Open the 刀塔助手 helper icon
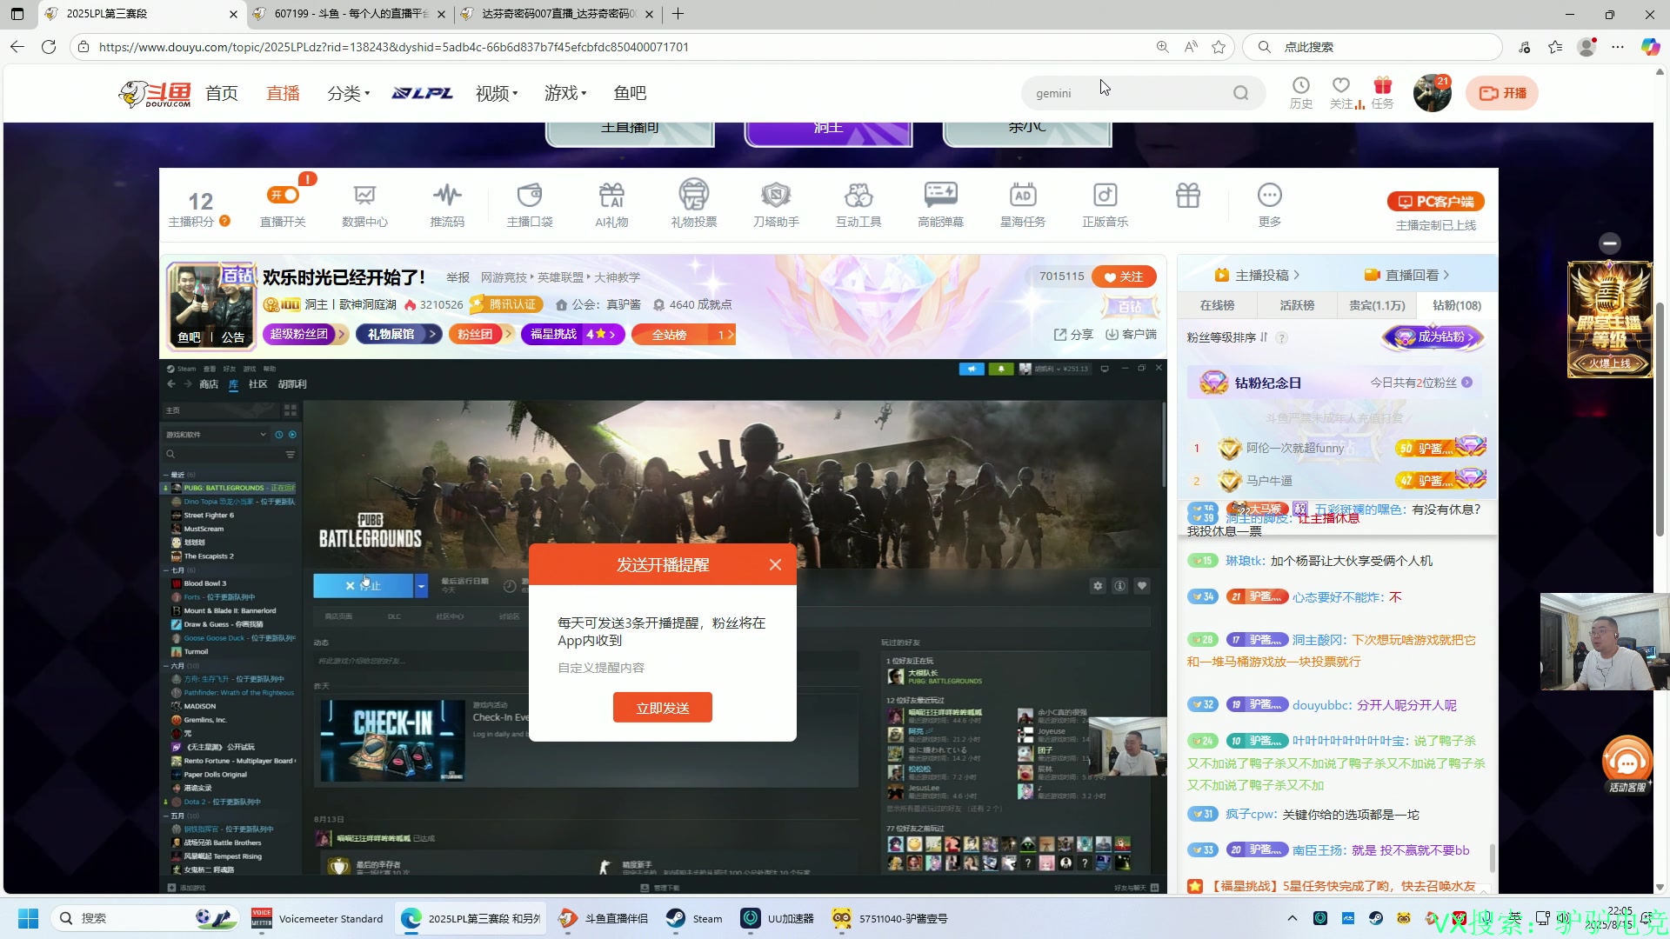Viewport: 1670px width, 939px height. pos(776,196)
